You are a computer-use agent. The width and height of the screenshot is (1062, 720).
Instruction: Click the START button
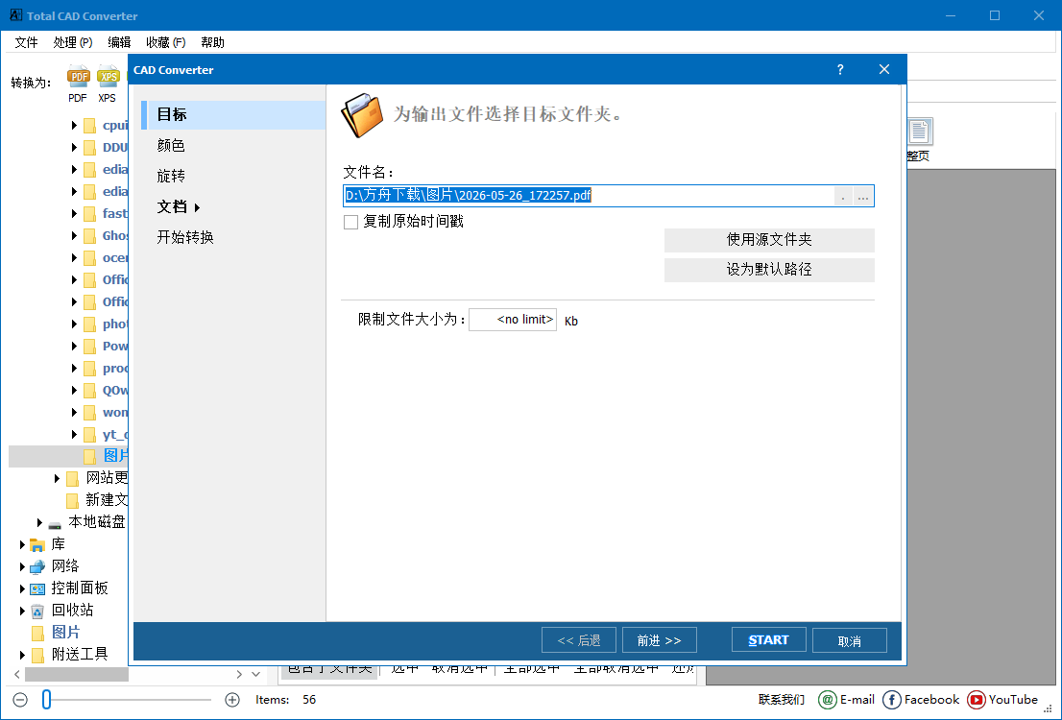click(769, 640)
